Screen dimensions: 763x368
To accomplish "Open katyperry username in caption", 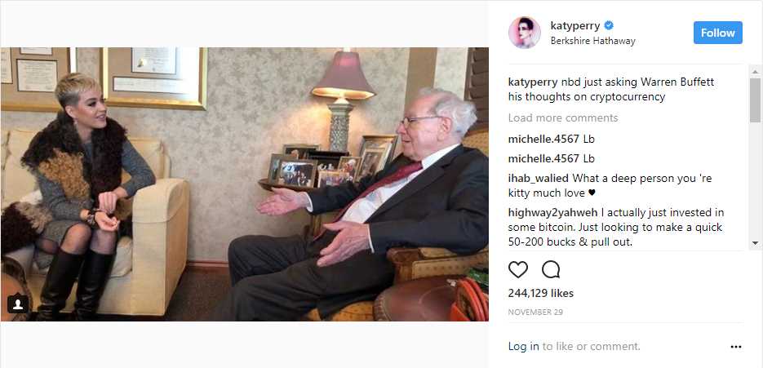I will click(533, 82).
